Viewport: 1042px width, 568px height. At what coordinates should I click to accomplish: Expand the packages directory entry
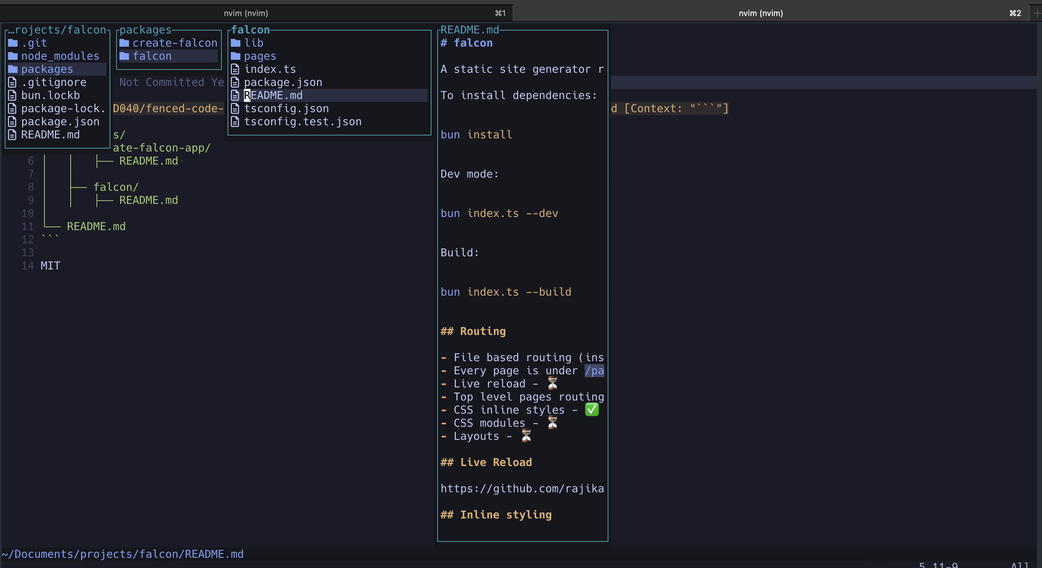[47, 69]
